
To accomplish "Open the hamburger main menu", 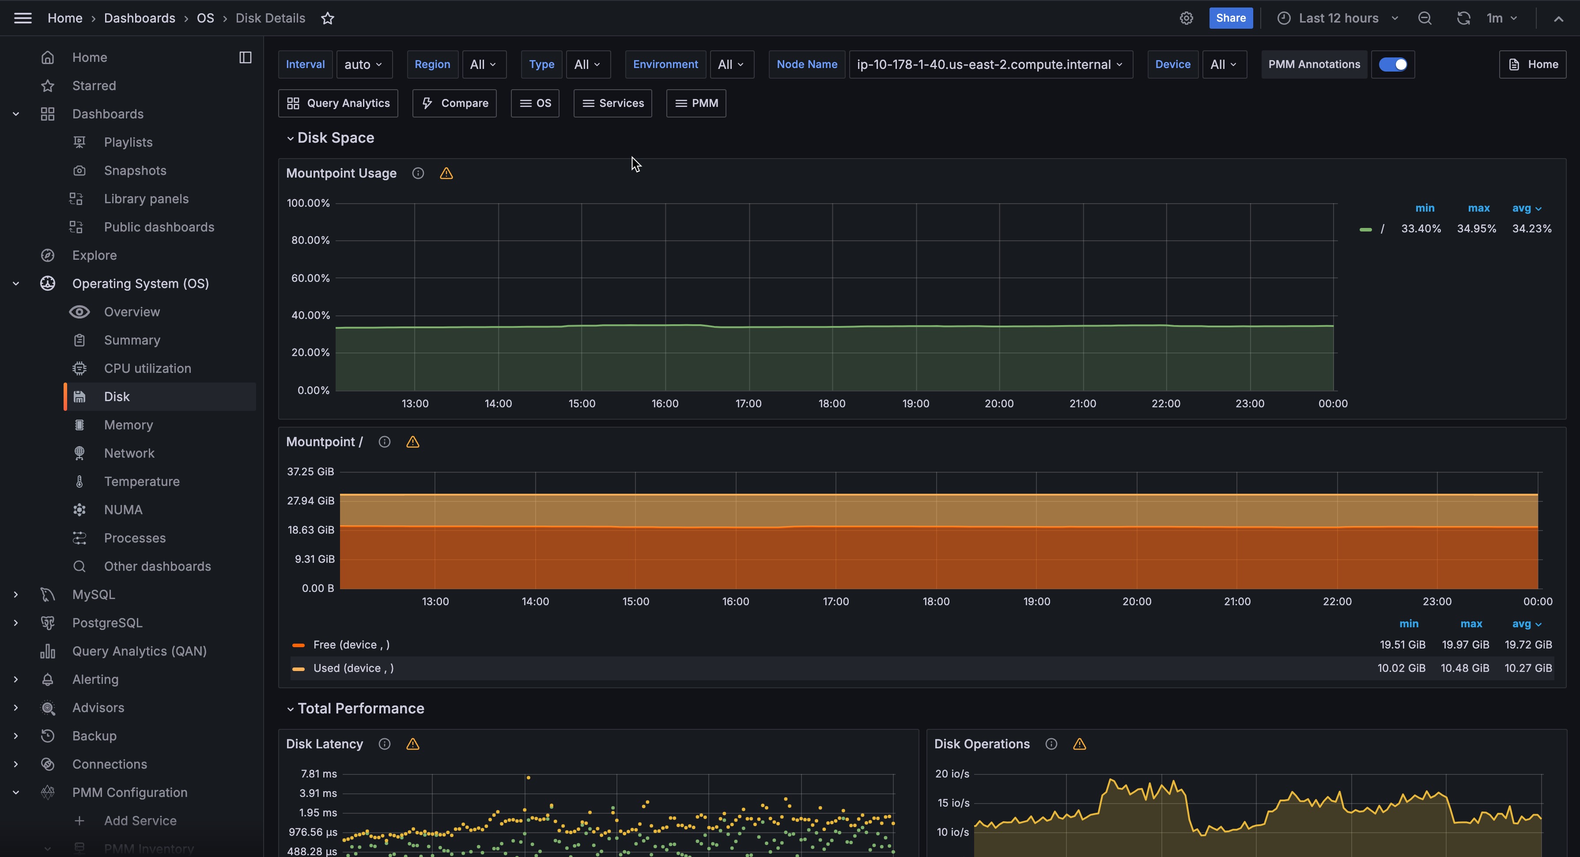I will point(23,19).
